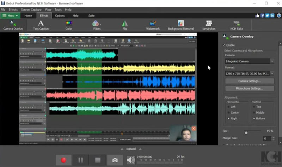Click the 29 fps readout
The height and width of the screenshot is (167, 282).
[180, 157]
